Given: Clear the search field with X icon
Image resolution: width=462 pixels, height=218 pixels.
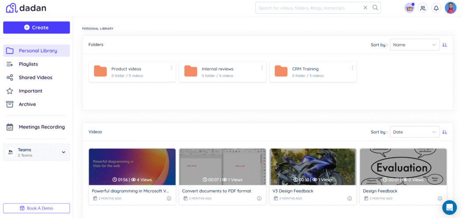Looking at the screenshot, I should [365, 8].
